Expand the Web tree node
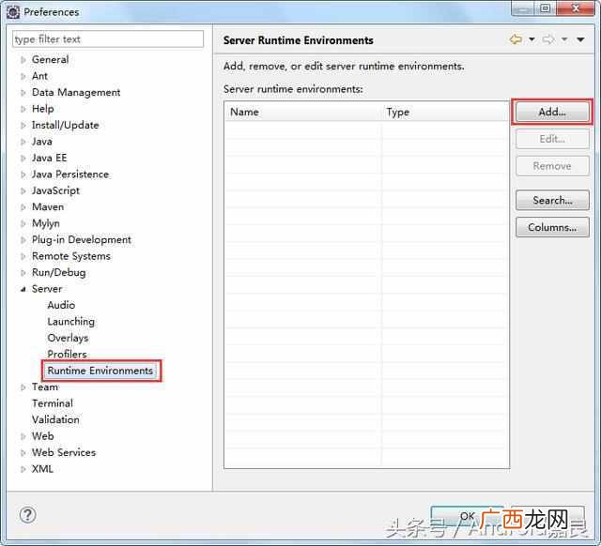The image size is (601, 546). coord(23,436)
